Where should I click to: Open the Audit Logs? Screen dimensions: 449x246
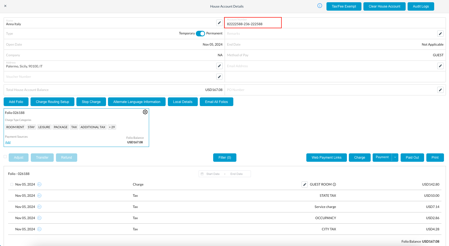click(x=421, y=6)
